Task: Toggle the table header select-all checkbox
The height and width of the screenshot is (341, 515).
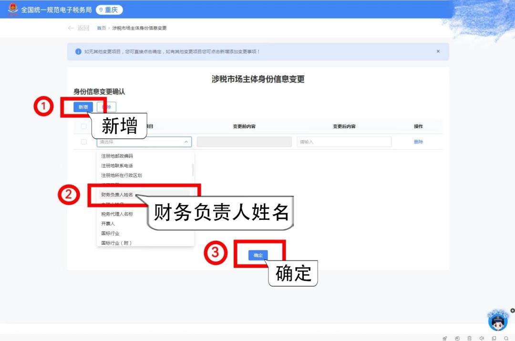Action: pyautogui.click(x=84, y=126)
